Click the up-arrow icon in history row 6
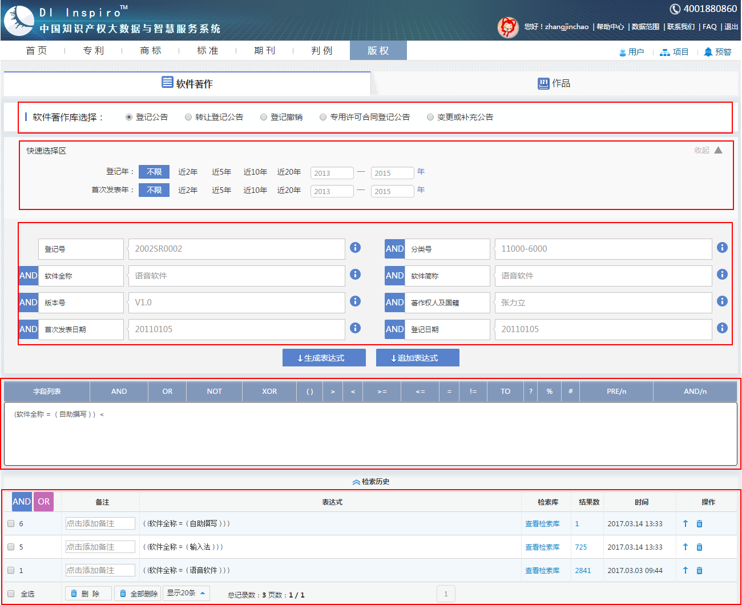Screen dimensions: 742x605 pyautogui.click(x=685, y=523)
